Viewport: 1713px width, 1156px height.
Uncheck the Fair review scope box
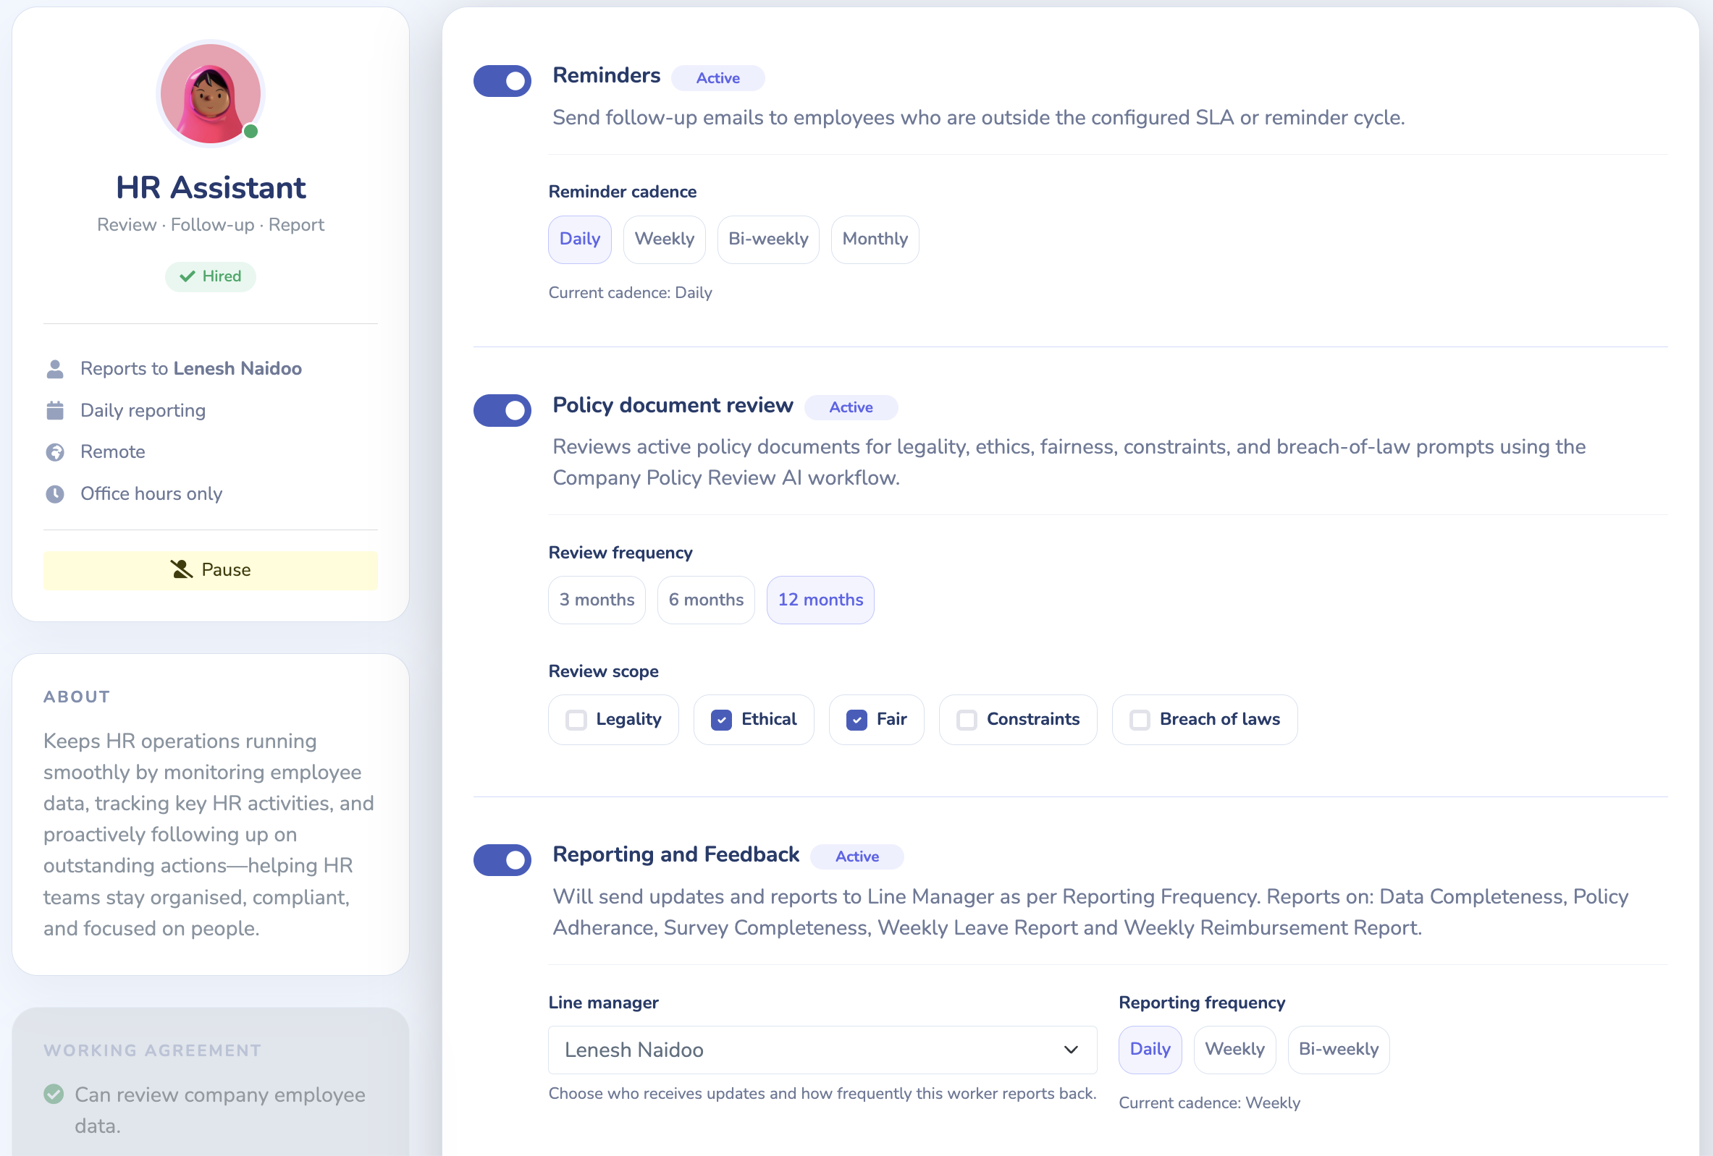click(x=857, y=720)
